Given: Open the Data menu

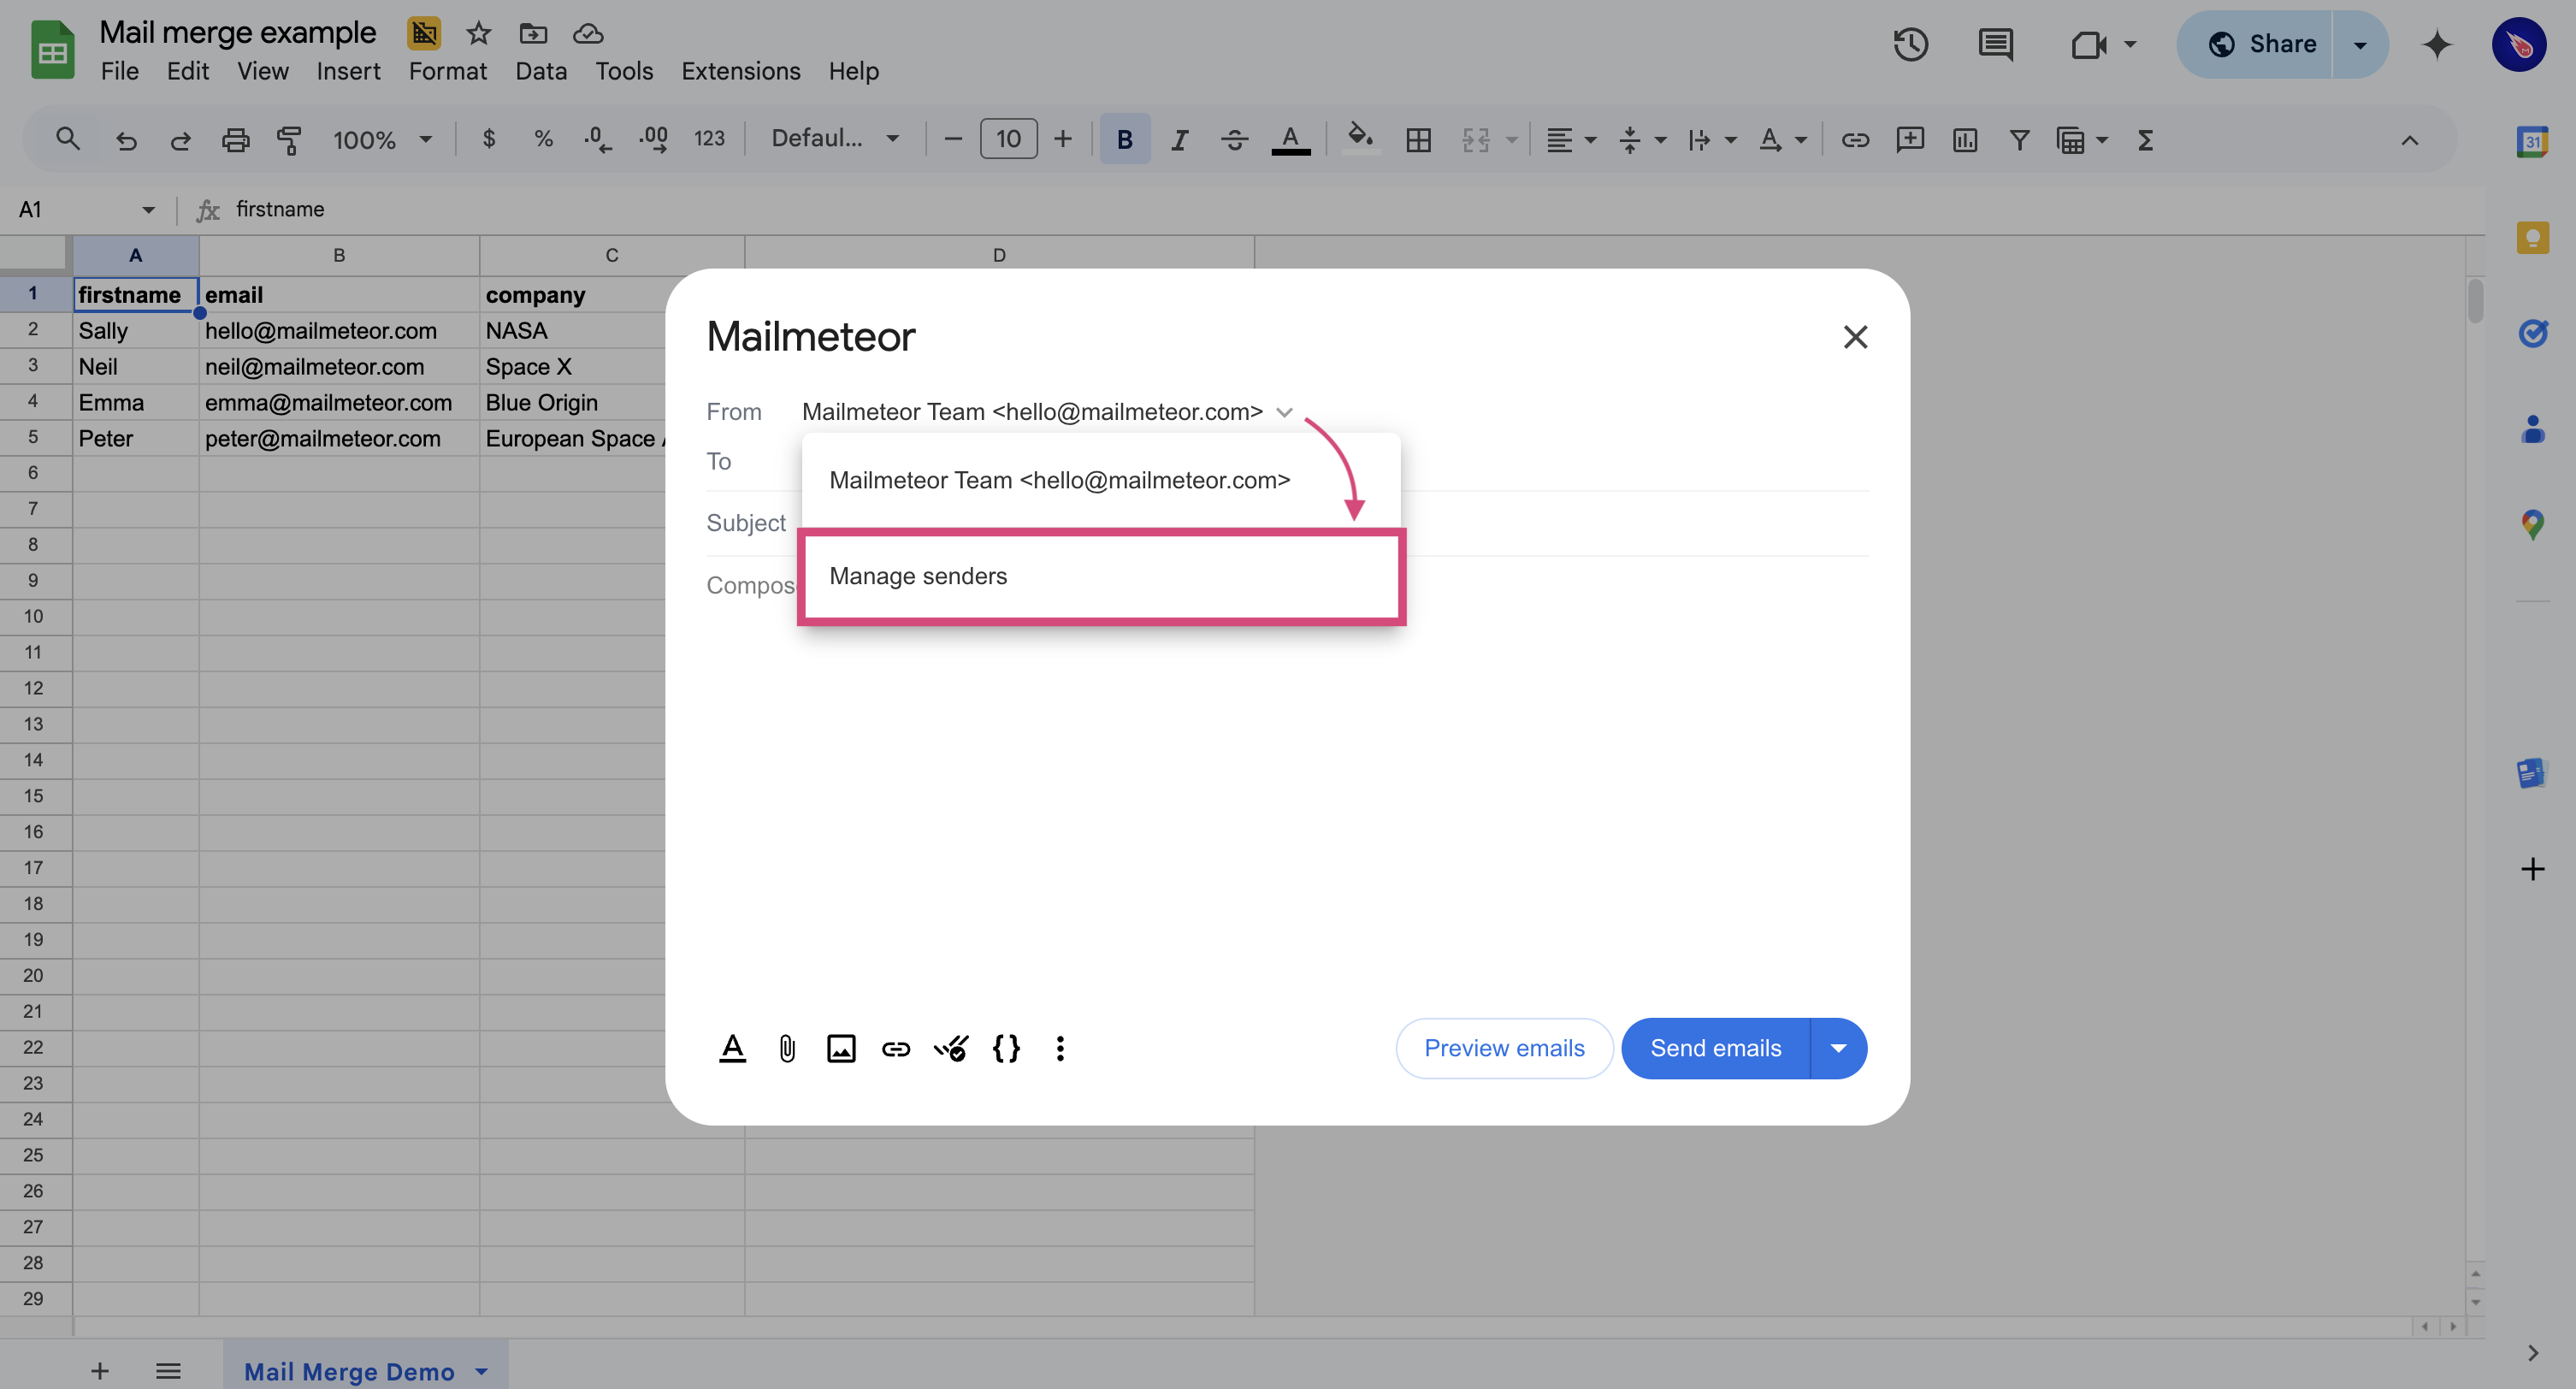Looking at the screenshot, I should coord(541,71).
